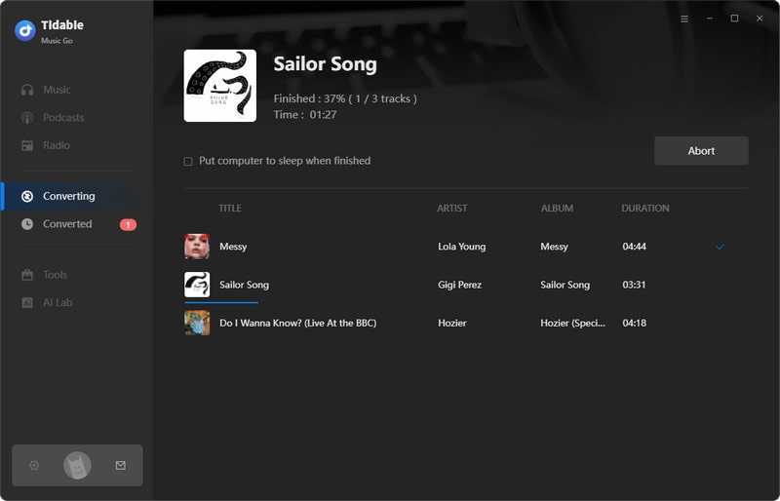Screen dimensions: 780x501
Task: Click the Messy track thumbnail
Action: click(x=197, y=247)
